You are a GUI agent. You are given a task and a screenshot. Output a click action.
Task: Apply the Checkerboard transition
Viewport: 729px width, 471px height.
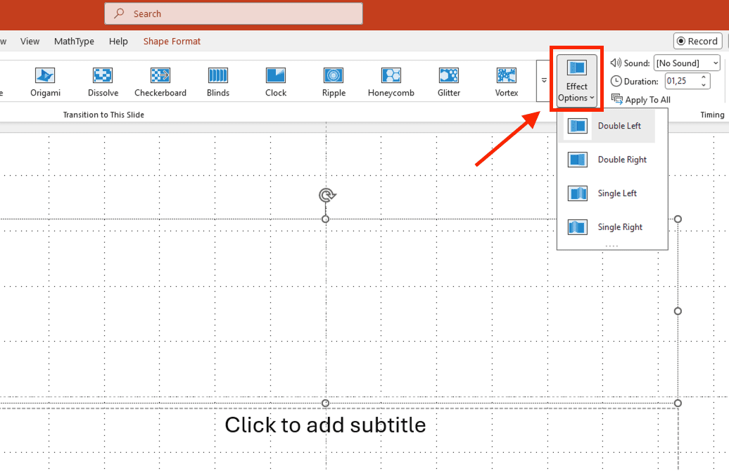click(160, 82)
